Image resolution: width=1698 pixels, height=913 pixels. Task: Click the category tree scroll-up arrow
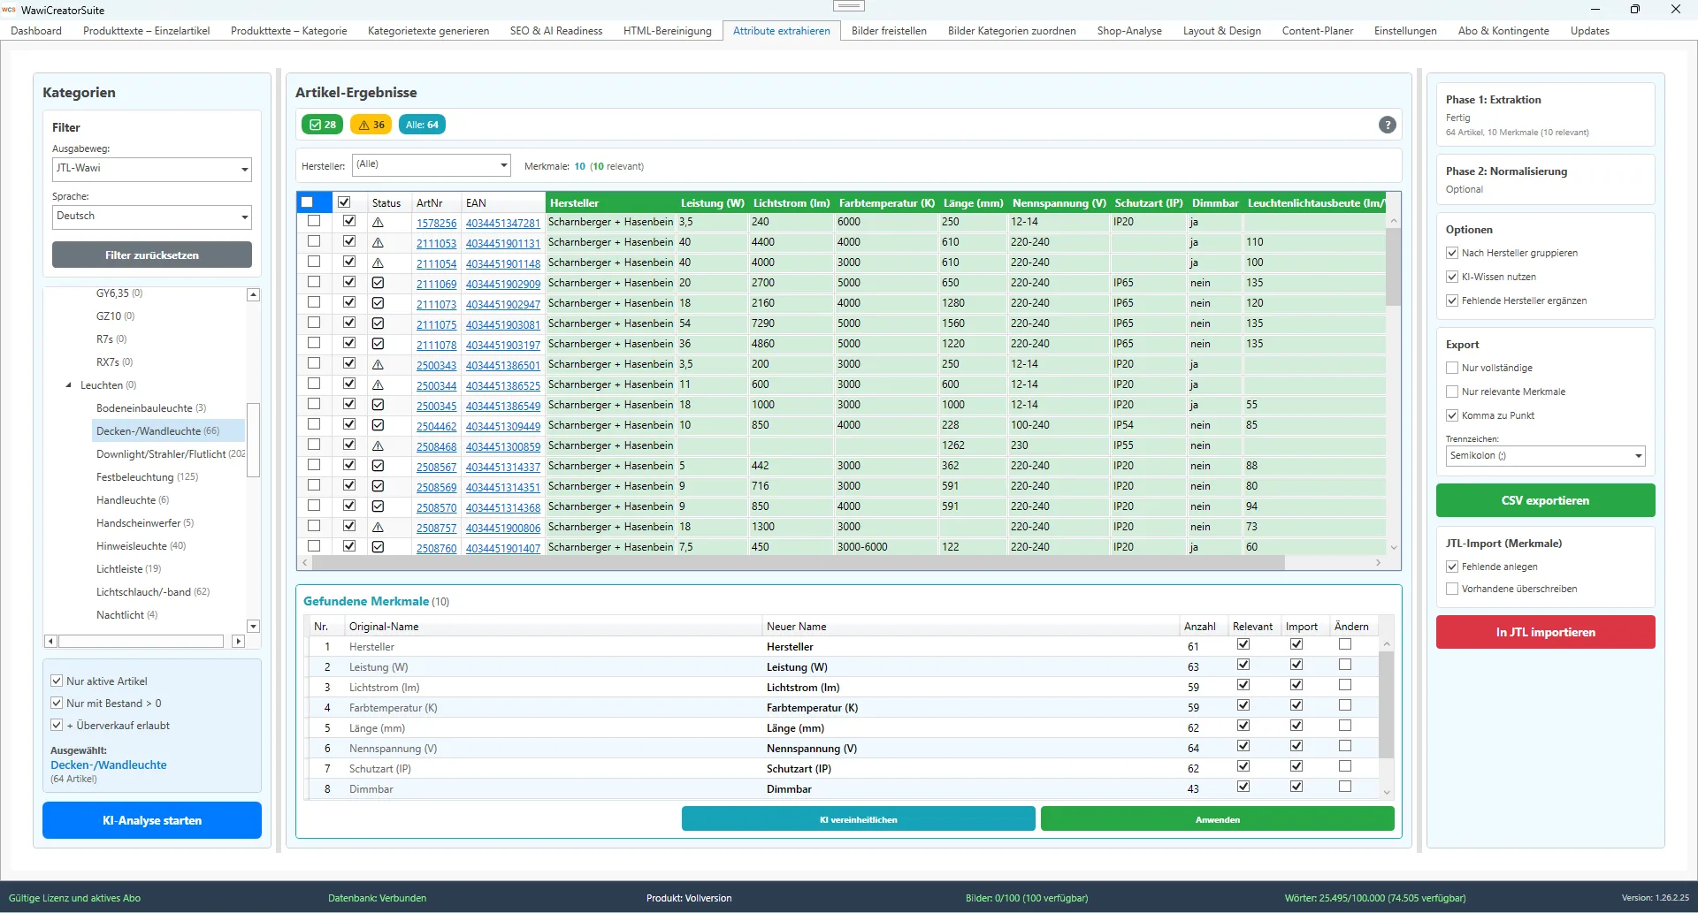coord(253,295)
